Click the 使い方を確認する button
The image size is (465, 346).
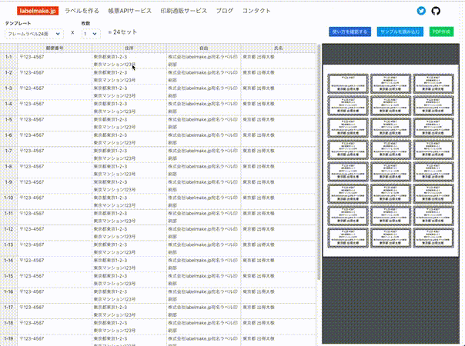coord(350,32)
